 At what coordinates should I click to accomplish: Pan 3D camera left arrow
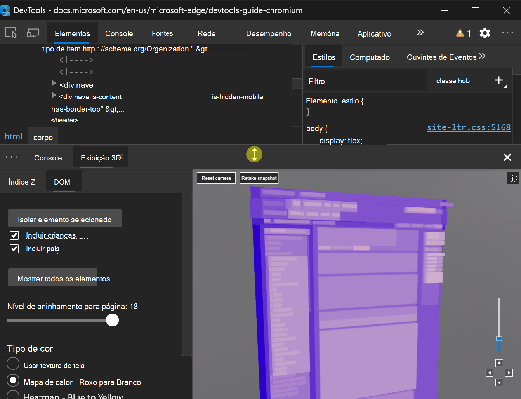490,373
